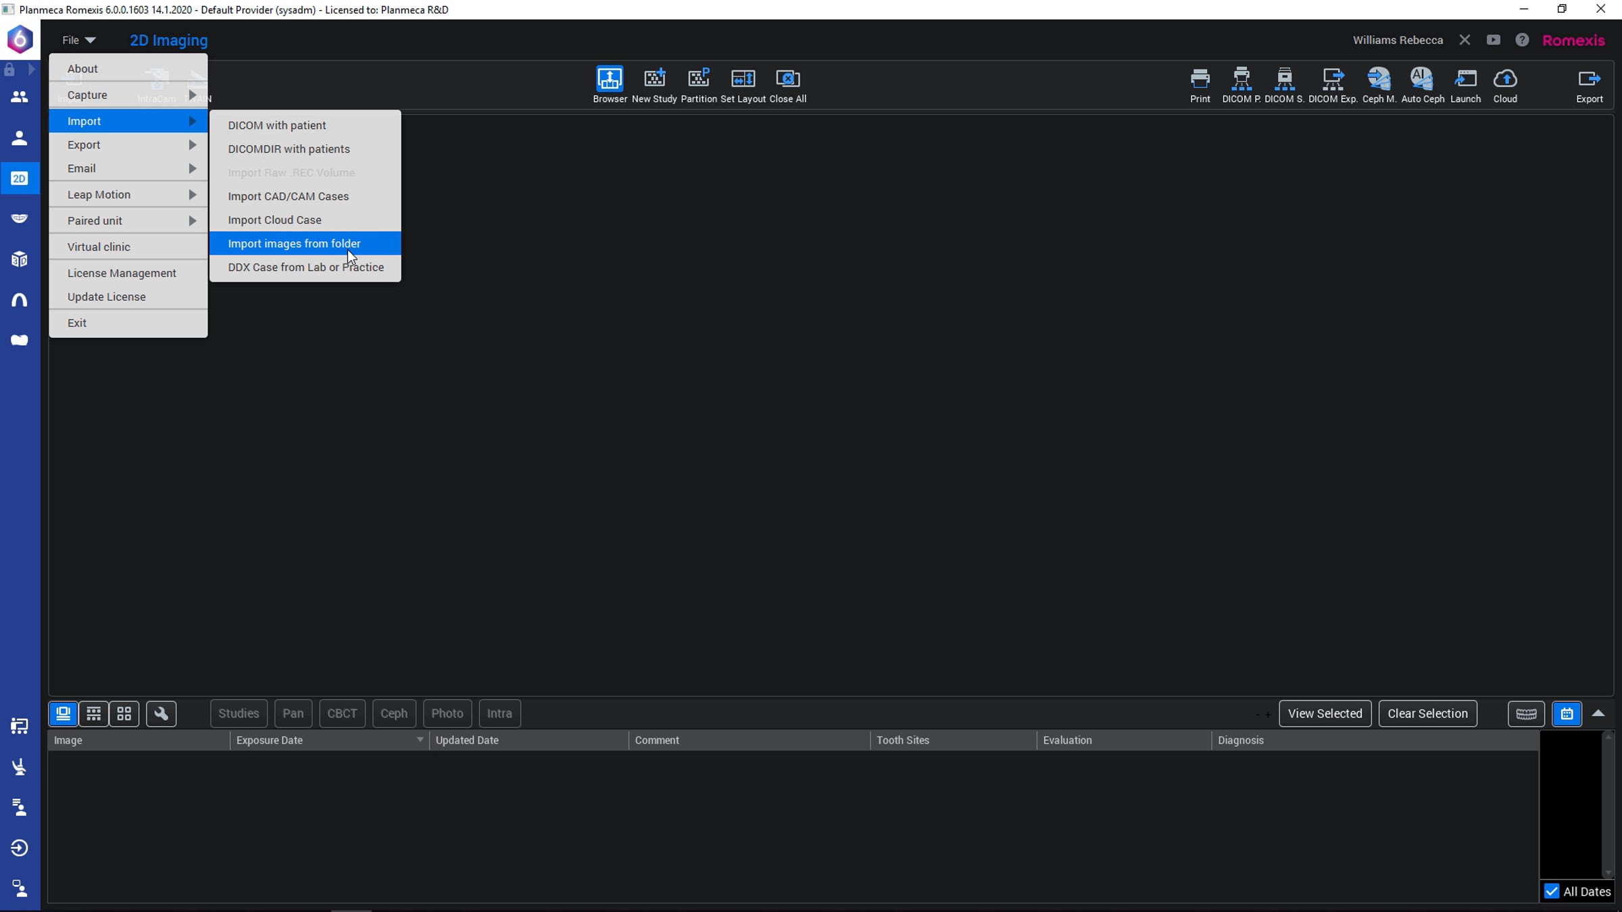Open the File dropdown menu

pyautogui.click(x=78, y=40)
